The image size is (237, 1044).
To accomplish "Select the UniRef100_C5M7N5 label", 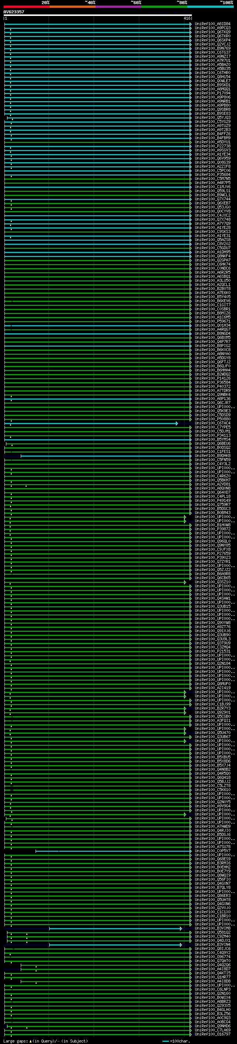I will tap(213, 179).
